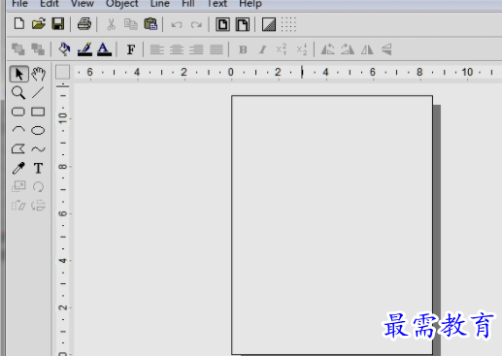This screenshot has height=356, width=502.
Task: Open the Help menu
Action: tap(251, 4)
